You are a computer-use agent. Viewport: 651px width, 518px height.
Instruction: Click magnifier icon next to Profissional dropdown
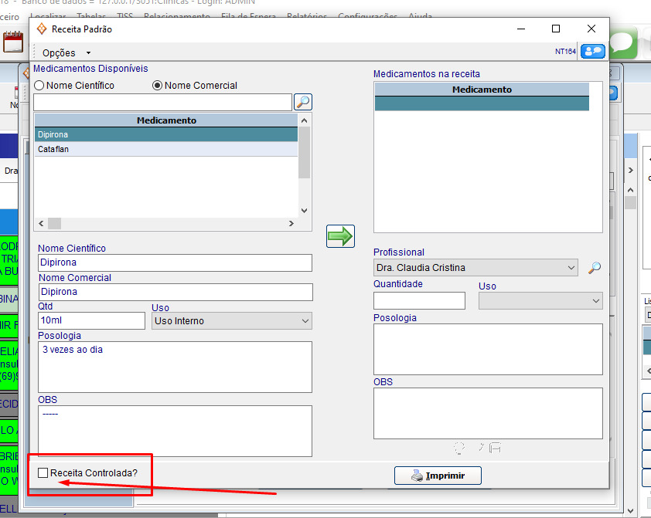[594, 268]
